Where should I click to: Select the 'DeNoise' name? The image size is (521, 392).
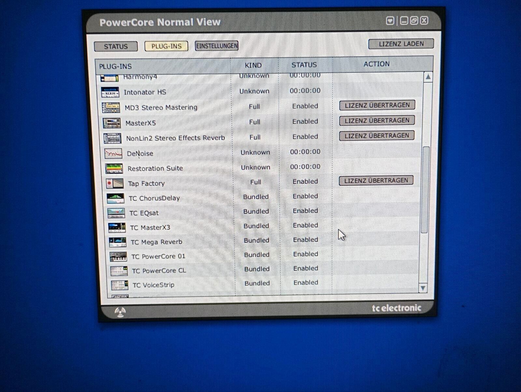[140, 153]
